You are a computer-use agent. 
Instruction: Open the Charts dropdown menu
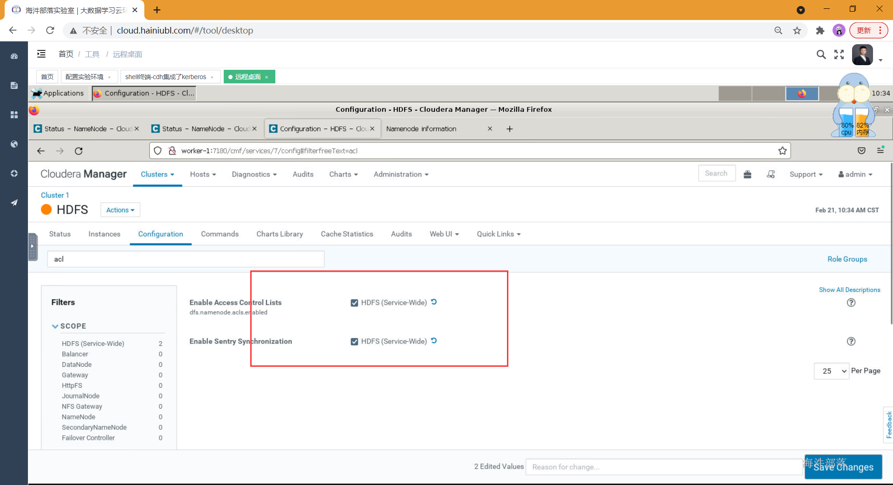[344, 174]
